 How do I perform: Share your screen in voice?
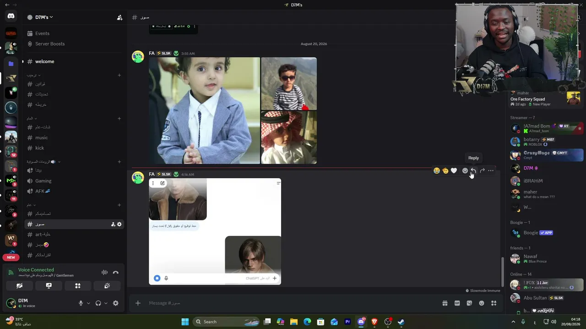point(49,286)
